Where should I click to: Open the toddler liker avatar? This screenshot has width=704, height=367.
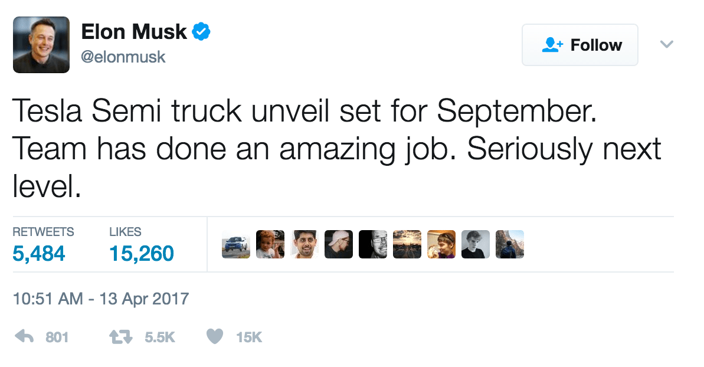pos(270,244)
